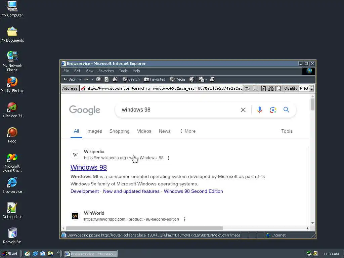Image resolution: width=344 pixels, height=258 pixels.
Task: Click the Google Lens camera icon
Action: (x=273, y=110)
